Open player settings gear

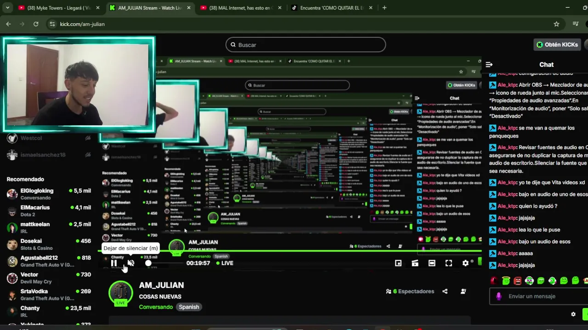click(x=465, y=263)
